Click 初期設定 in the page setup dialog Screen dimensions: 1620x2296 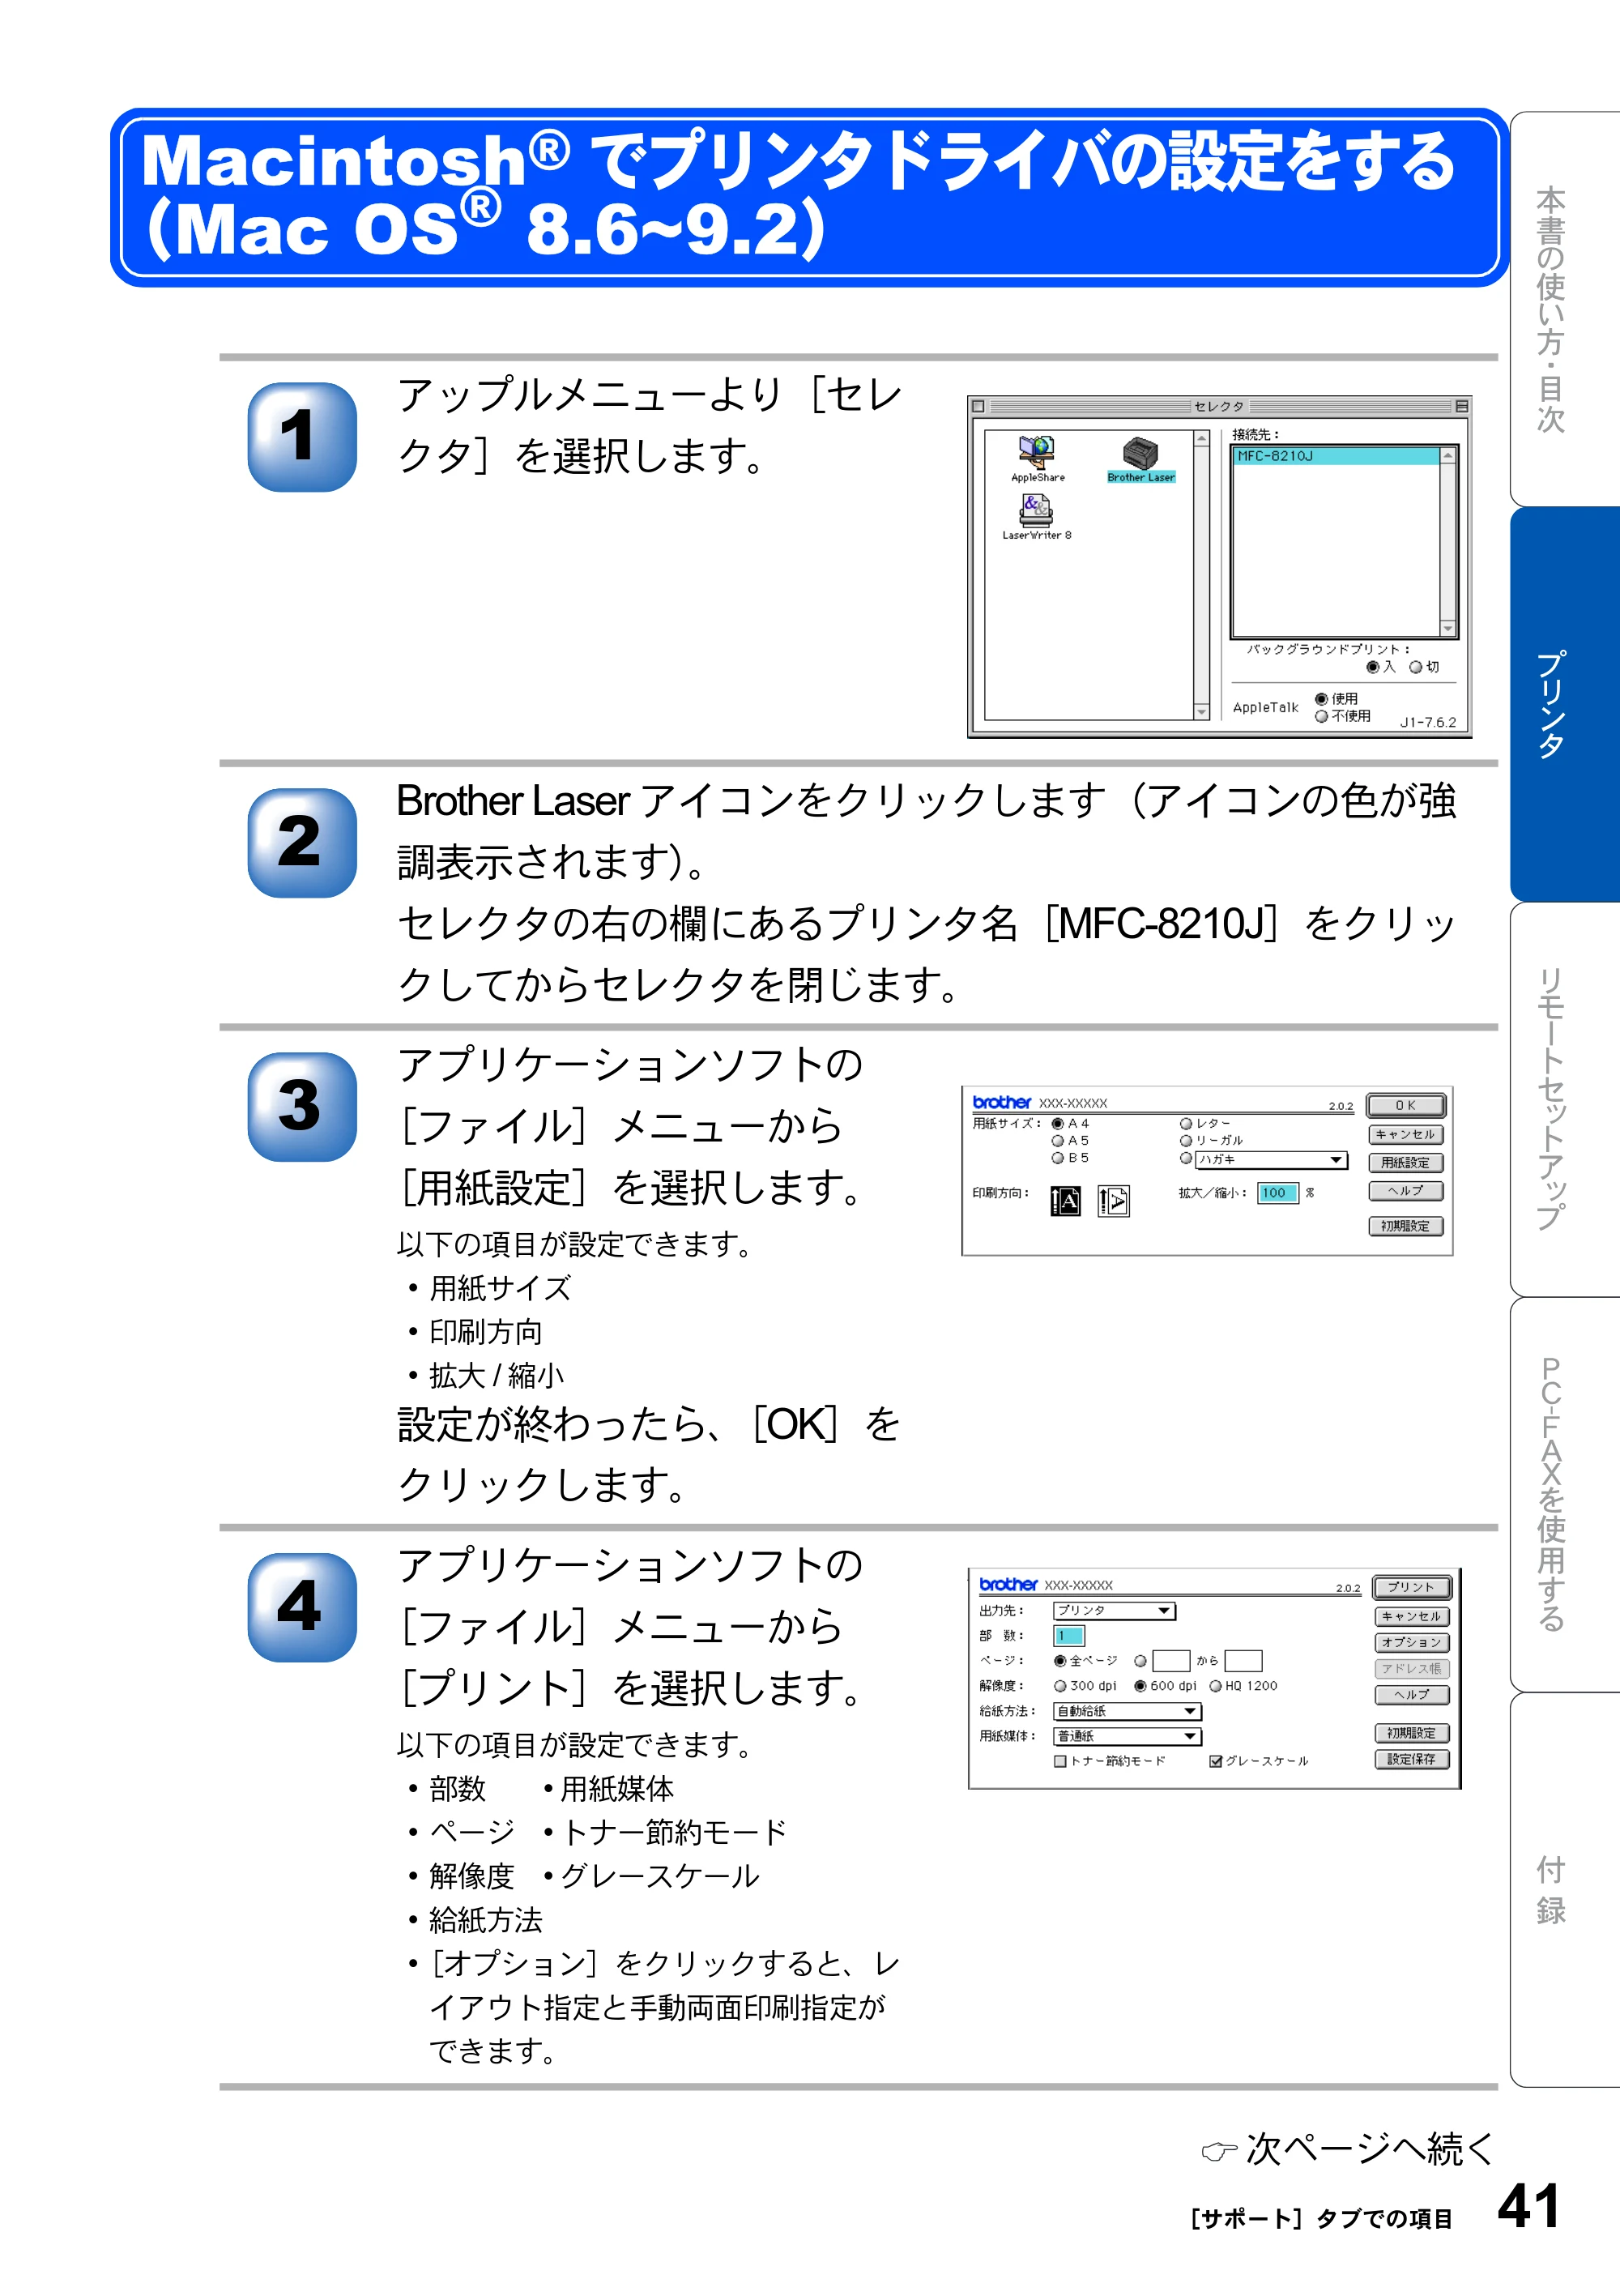tap(1405, 1226)
